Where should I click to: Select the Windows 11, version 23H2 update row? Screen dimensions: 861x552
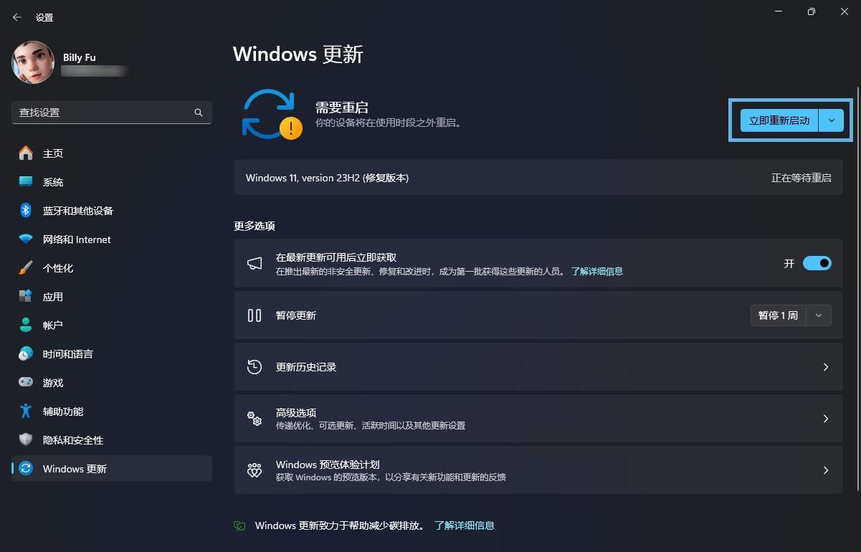[x=538, y=178]
